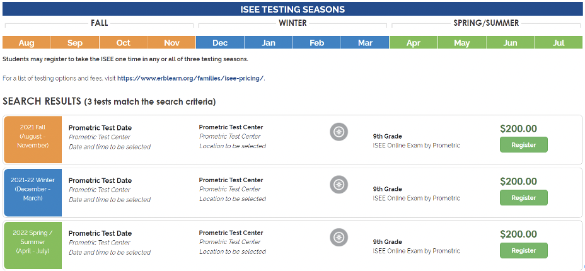The width and height of the screenshot is (585, 271).
Task: Select the Sep month in Fall season
Action: click(75, 43)
